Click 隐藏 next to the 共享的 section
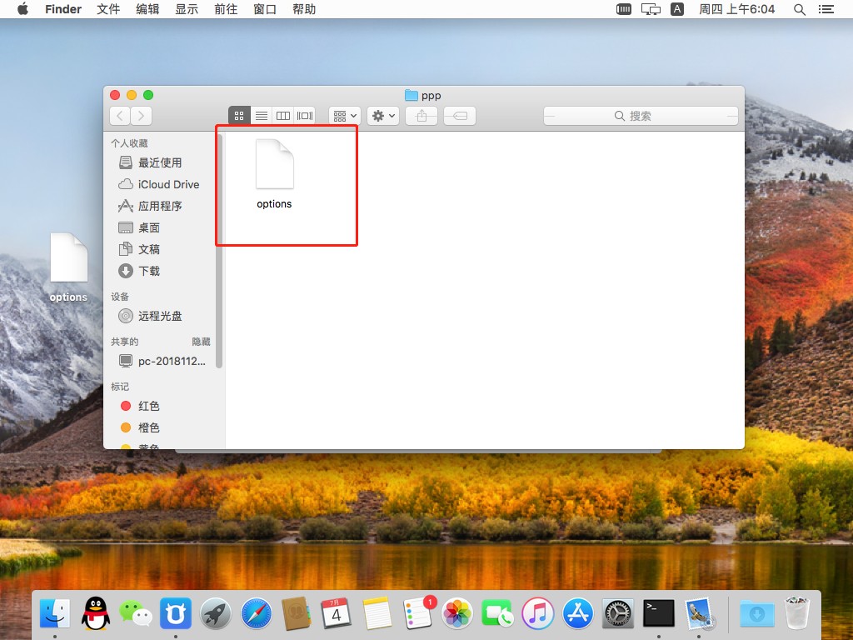Screen dimensions: 853x640 click(201, 342)
